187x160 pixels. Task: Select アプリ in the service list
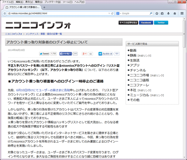click(135, 65)
